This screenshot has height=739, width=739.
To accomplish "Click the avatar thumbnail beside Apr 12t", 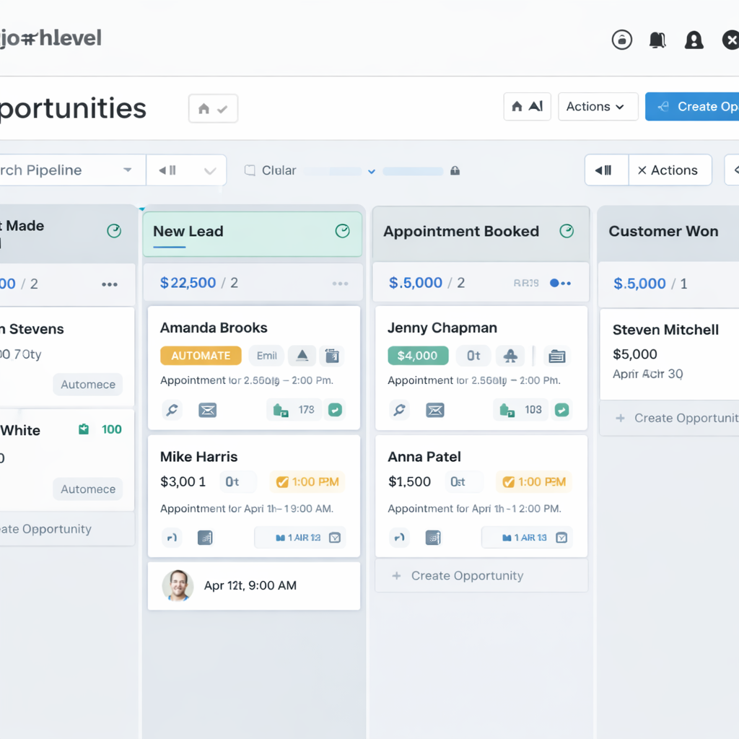I will pyautogui.click(x=178, y=585).
